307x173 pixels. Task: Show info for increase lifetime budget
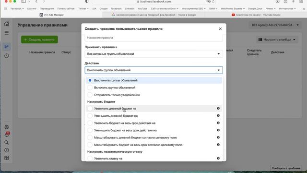218,123
